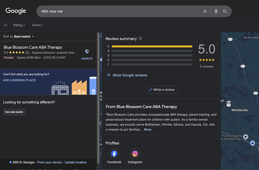This screenshot has width=259, height=170.
Task: Click the 5-star rating bar
Action: [152, 46]
